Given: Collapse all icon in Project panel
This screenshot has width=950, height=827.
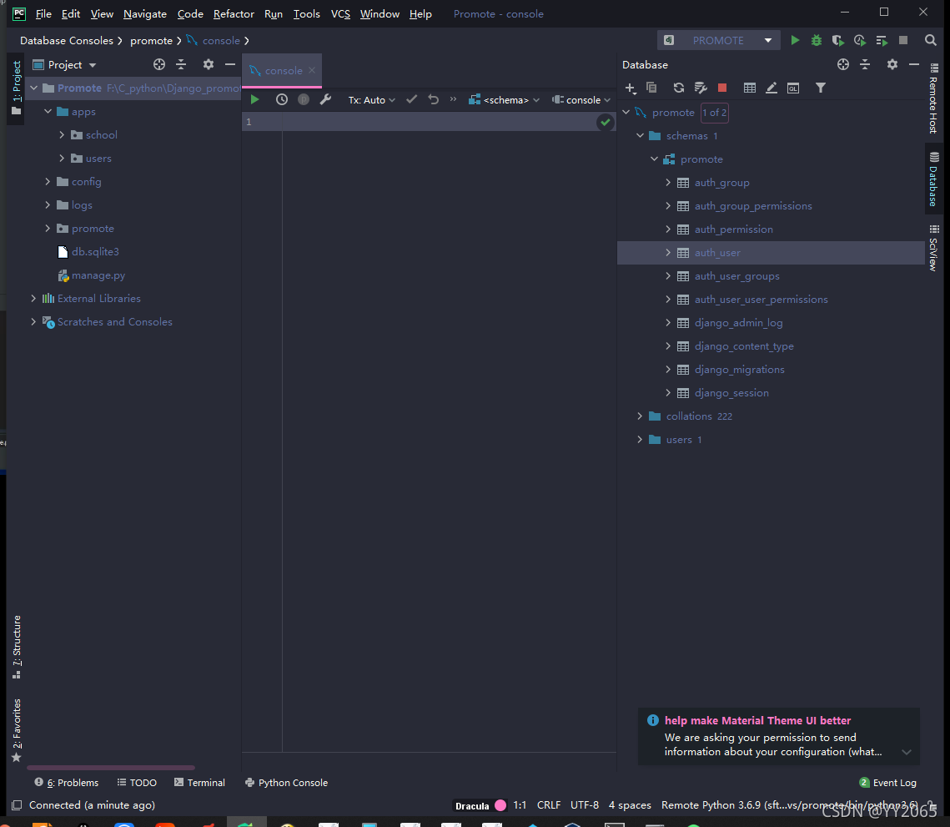Looking at the screenshot, I should [180, 64].
